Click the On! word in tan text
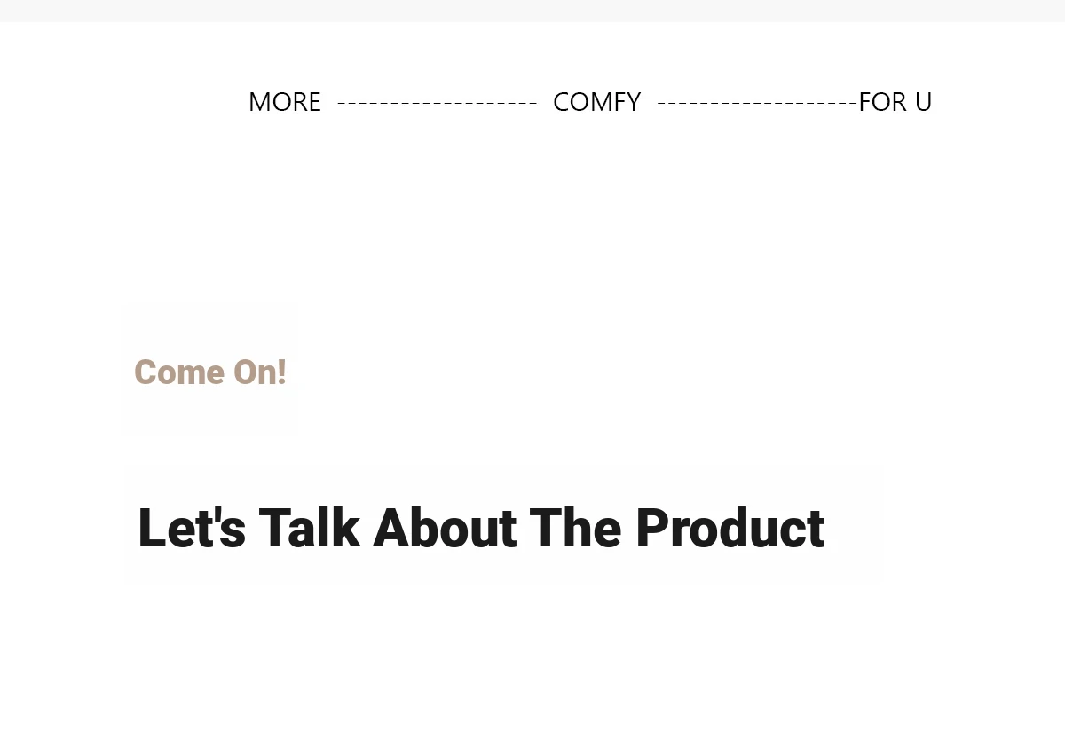1065x730 pixels. pyautogui.click(x=260, y=372)
